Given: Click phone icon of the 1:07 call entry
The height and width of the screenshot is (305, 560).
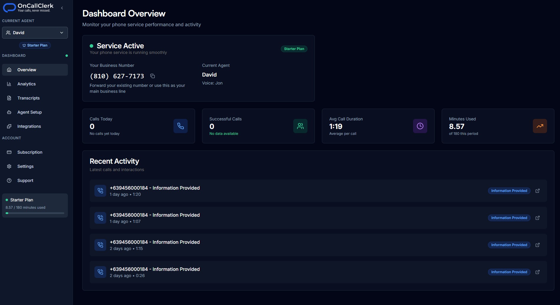Looking at the screenshot, I should point(100,218).
